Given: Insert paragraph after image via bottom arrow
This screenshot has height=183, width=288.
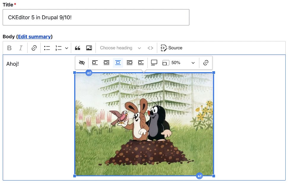Looking at the screenshot, I should tap(199, 176).
